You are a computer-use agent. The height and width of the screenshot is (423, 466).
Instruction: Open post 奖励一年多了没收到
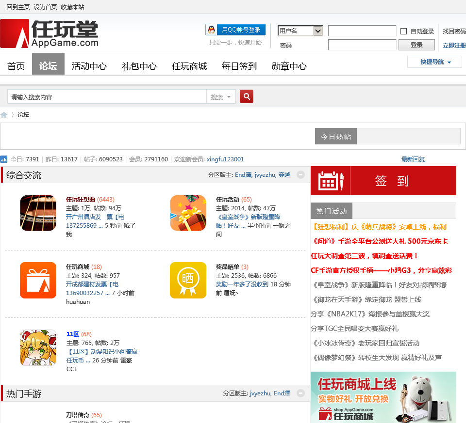tap(242, 284)
